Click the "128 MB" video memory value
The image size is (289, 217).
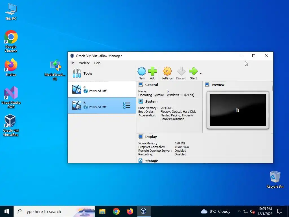(x=180, y=143)
